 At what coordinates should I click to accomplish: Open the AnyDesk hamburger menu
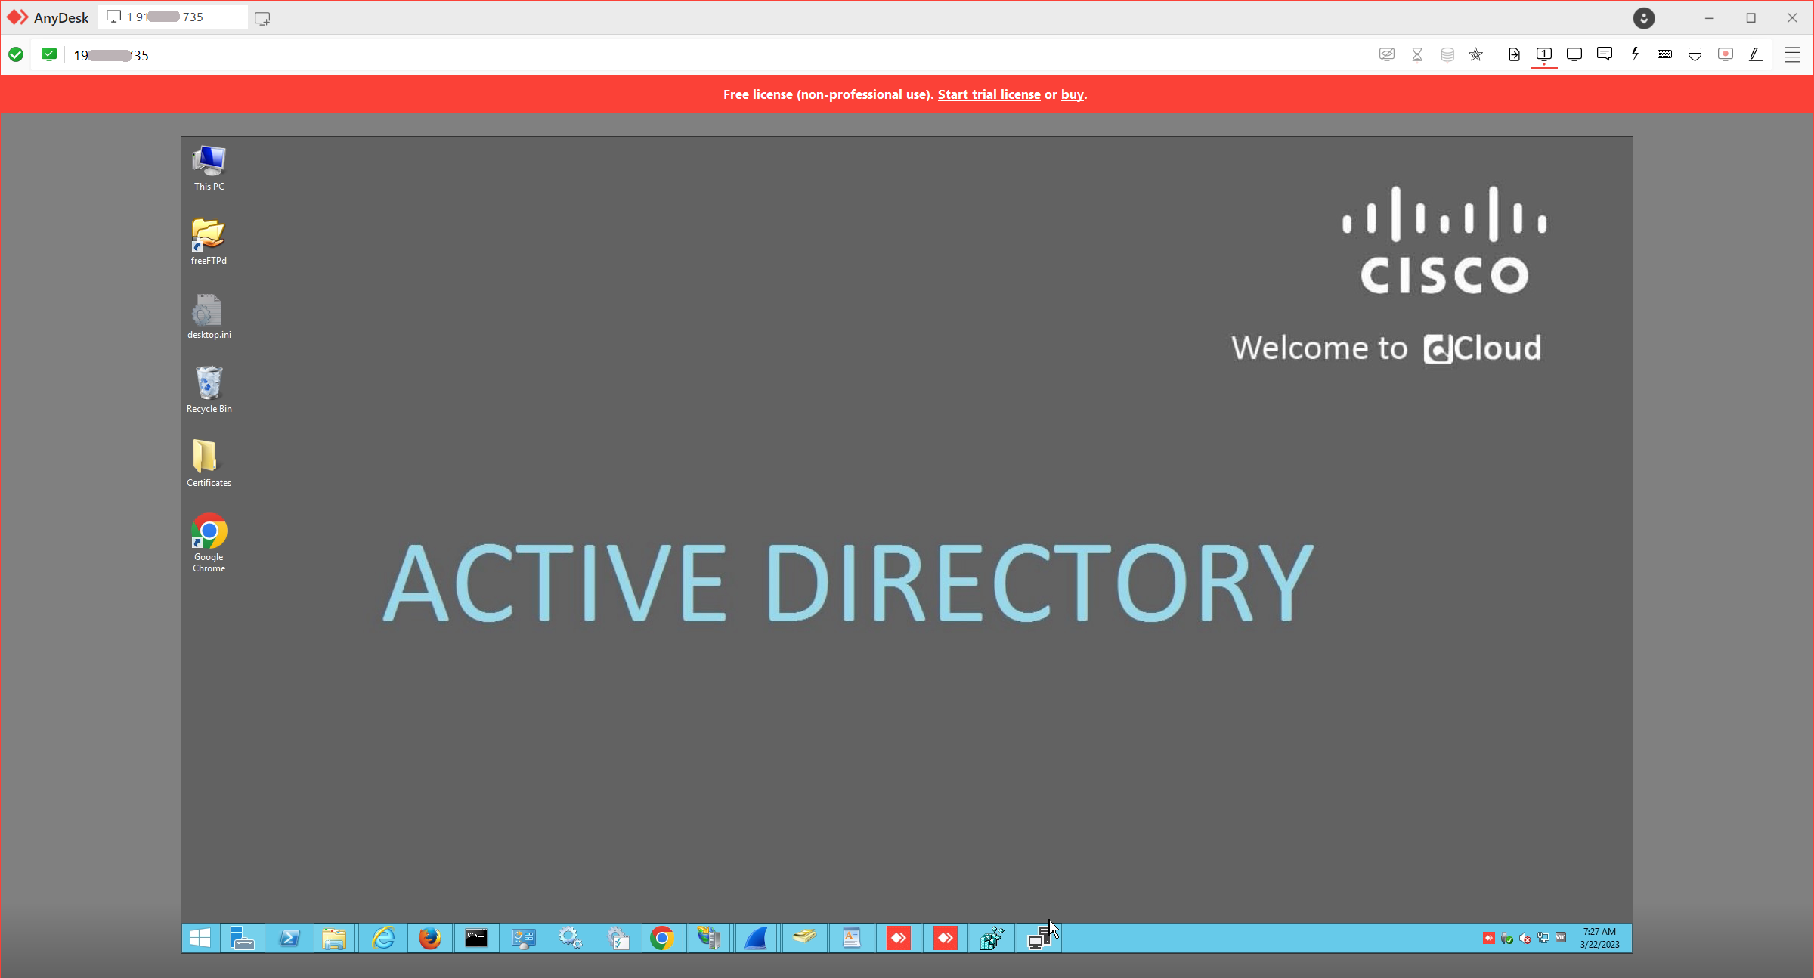[x=1792, y=54]
